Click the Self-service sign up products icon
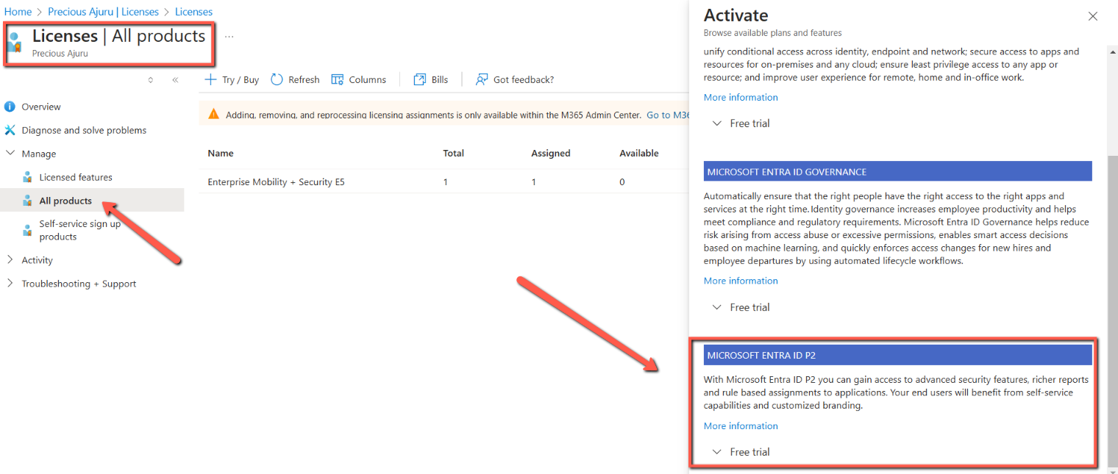This screenshot has height=474, width=1118. point(27,230)
